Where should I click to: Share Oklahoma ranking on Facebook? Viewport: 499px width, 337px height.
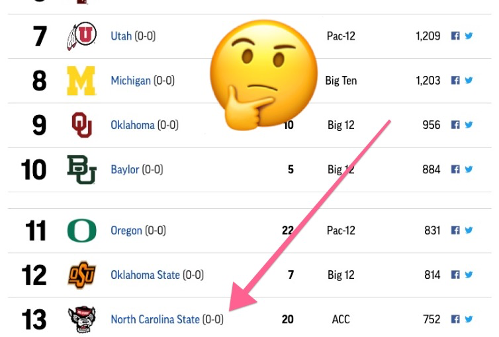pos(455,125)
